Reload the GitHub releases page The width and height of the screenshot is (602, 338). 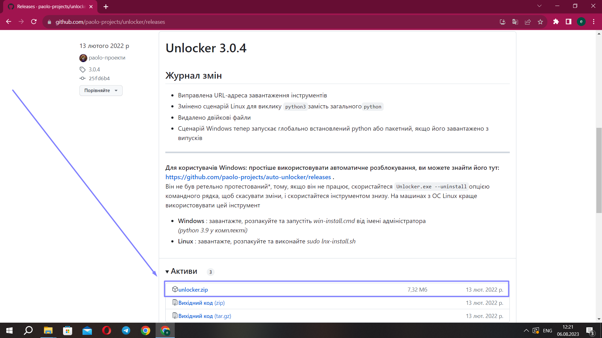click(x=34, y=22)
